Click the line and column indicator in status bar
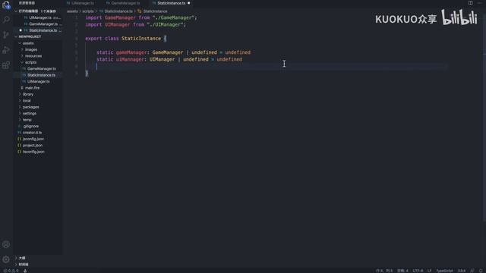The width and height of the screenshot is (486, 273). tap(384, 271)
